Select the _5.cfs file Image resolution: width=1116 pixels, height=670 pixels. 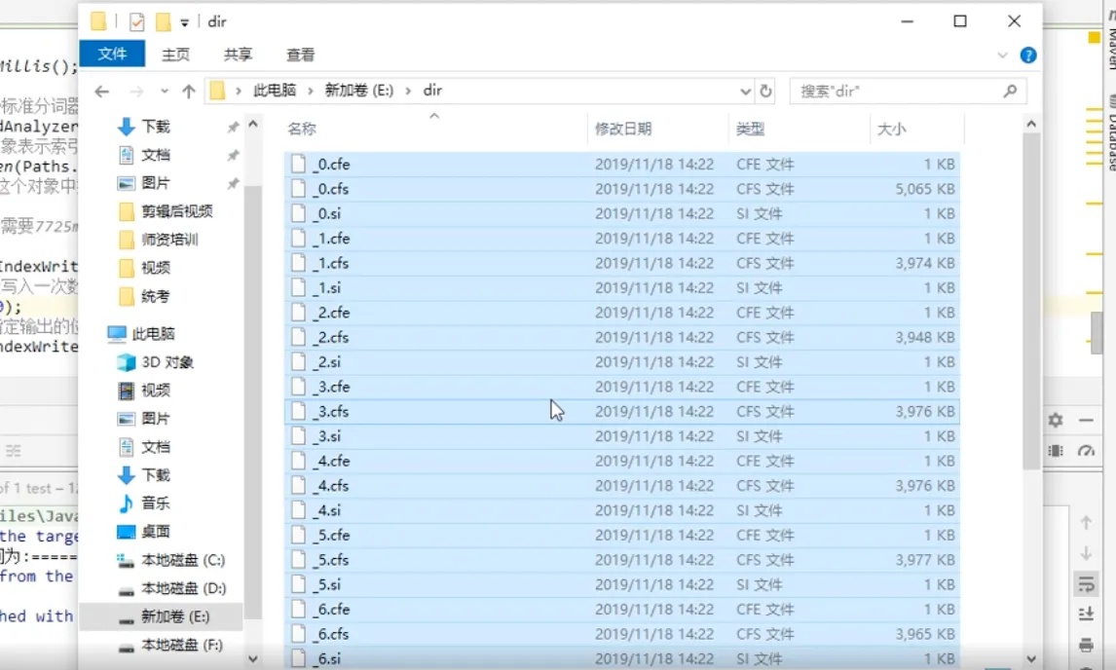622,560
